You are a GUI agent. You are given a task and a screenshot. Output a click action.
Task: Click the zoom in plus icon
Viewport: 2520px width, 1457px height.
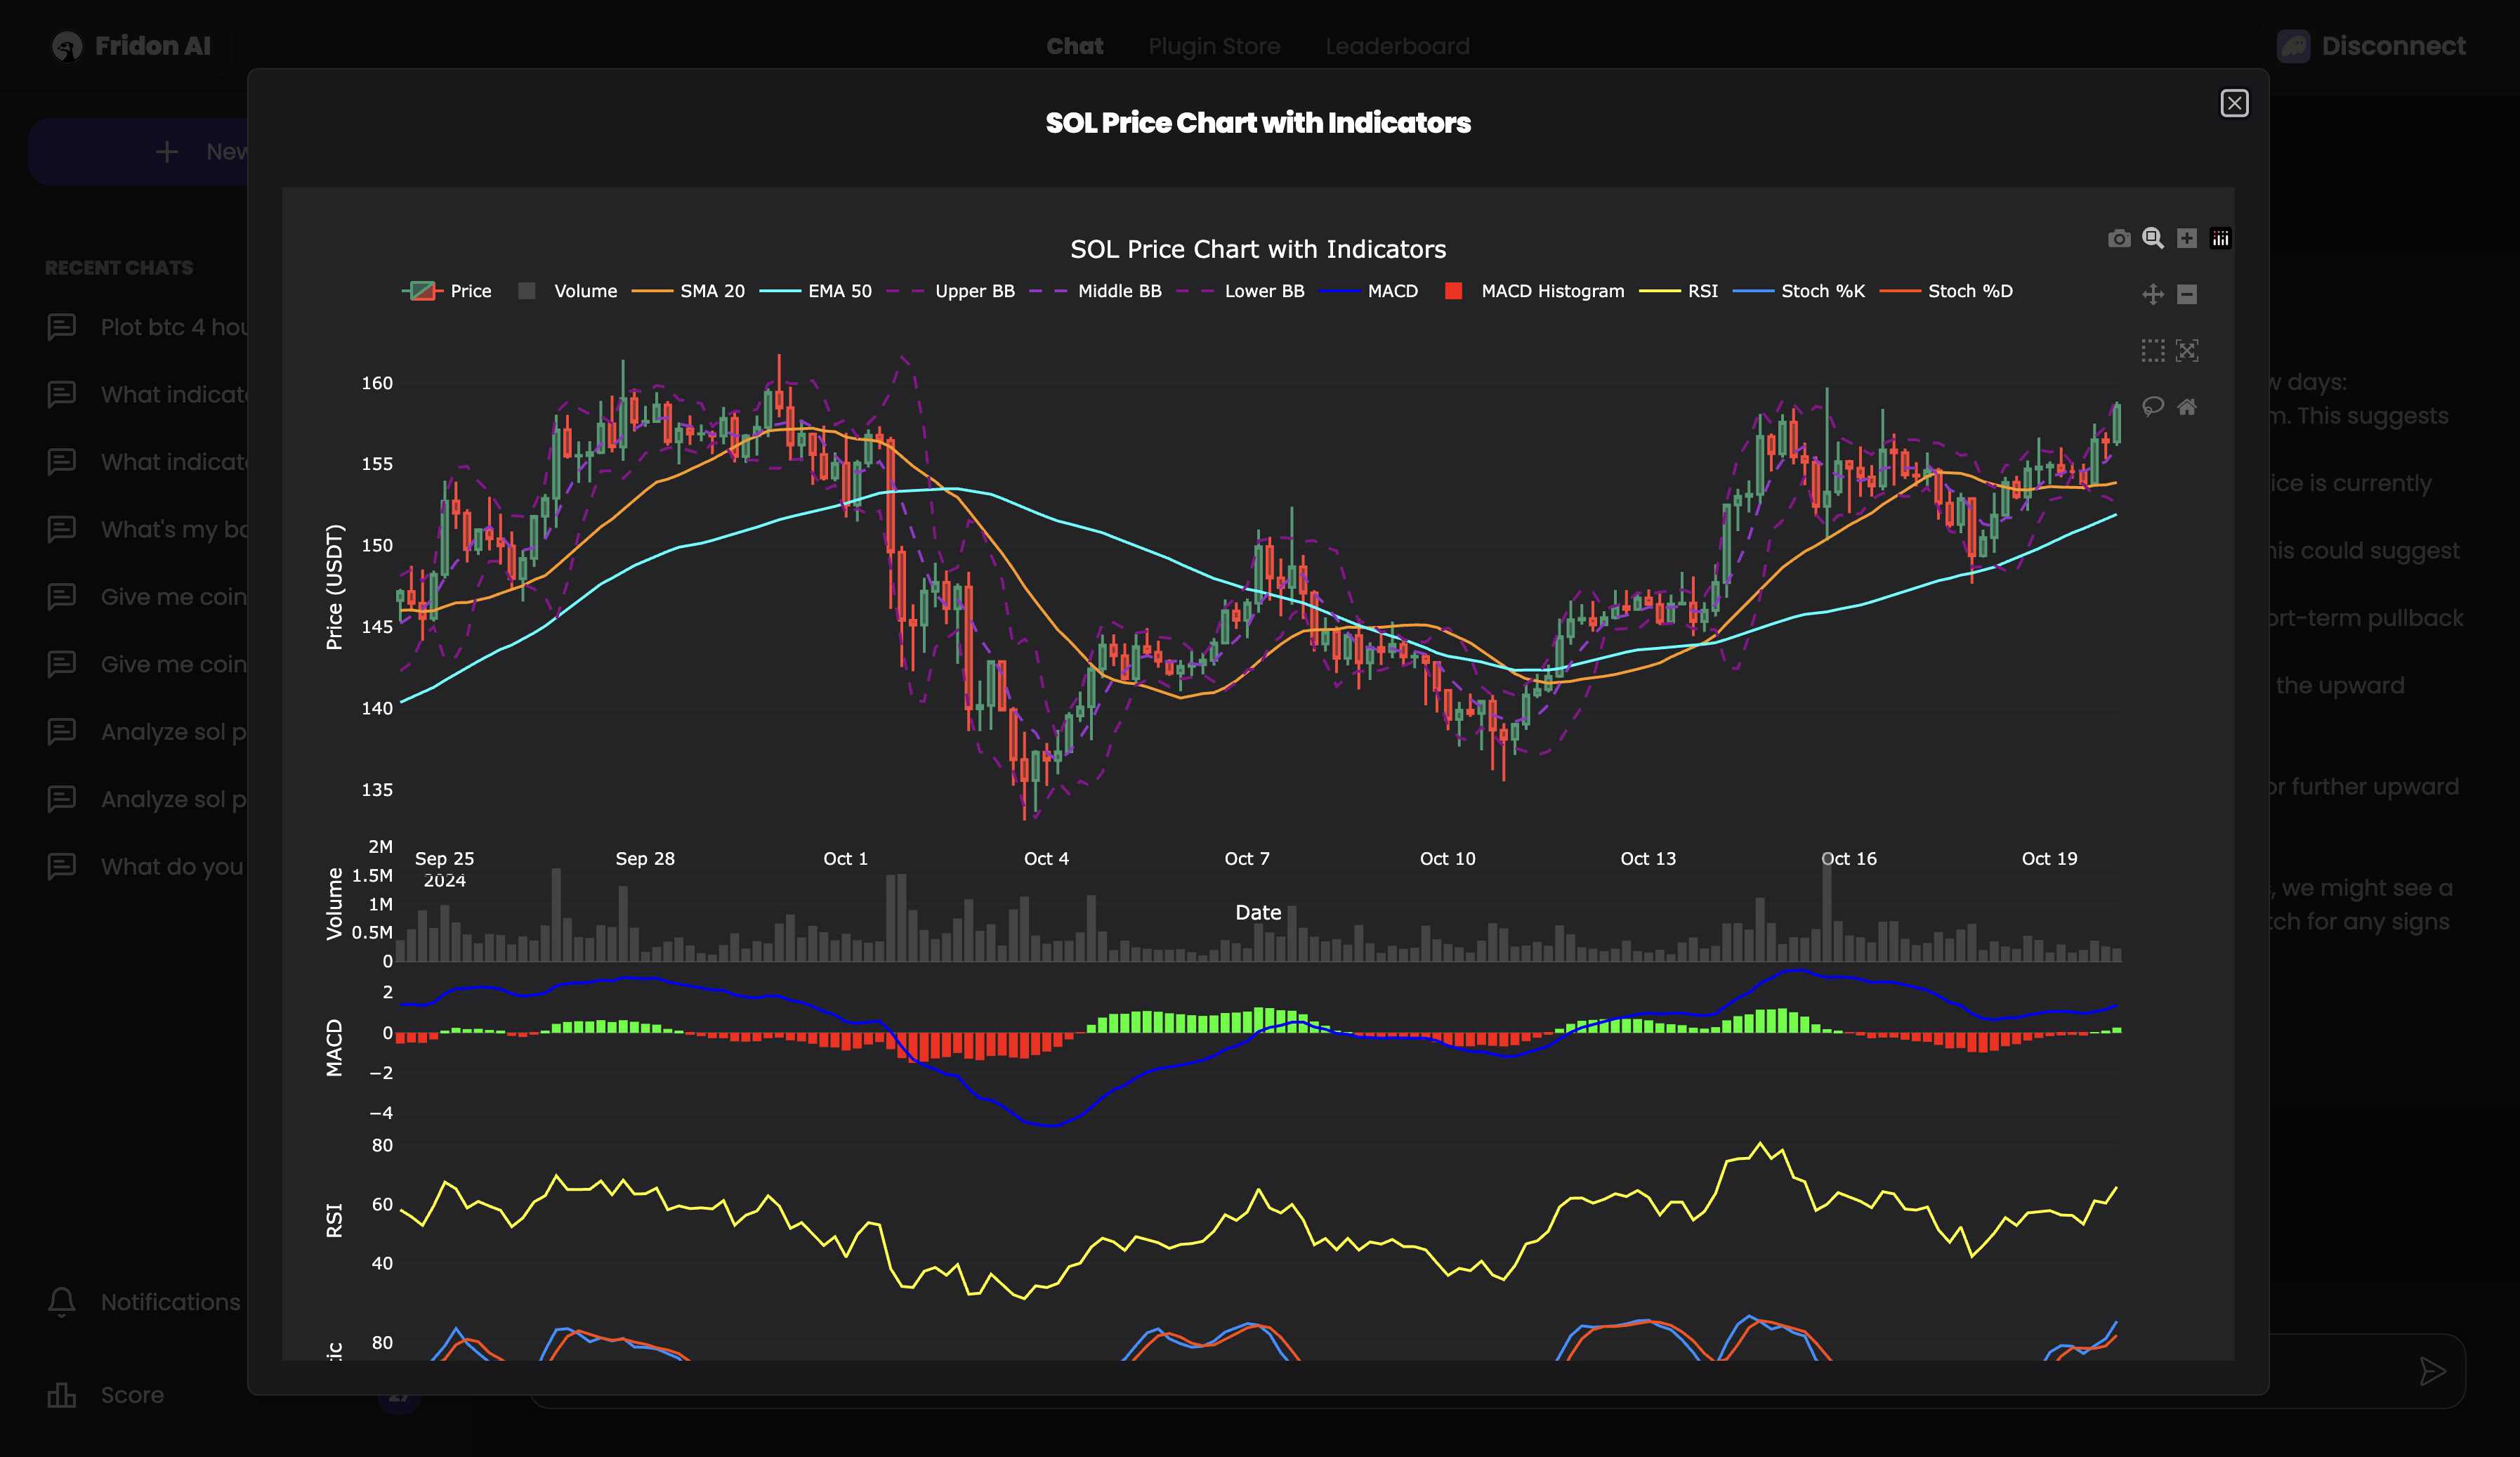click(2186, 238)
